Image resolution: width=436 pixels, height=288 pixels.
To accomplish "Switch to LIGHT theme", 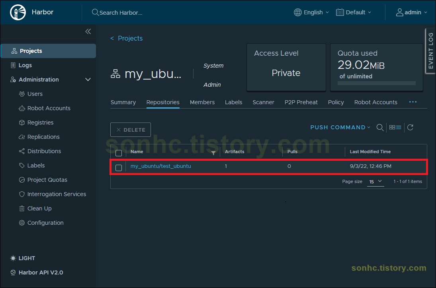I will (23, 258).
